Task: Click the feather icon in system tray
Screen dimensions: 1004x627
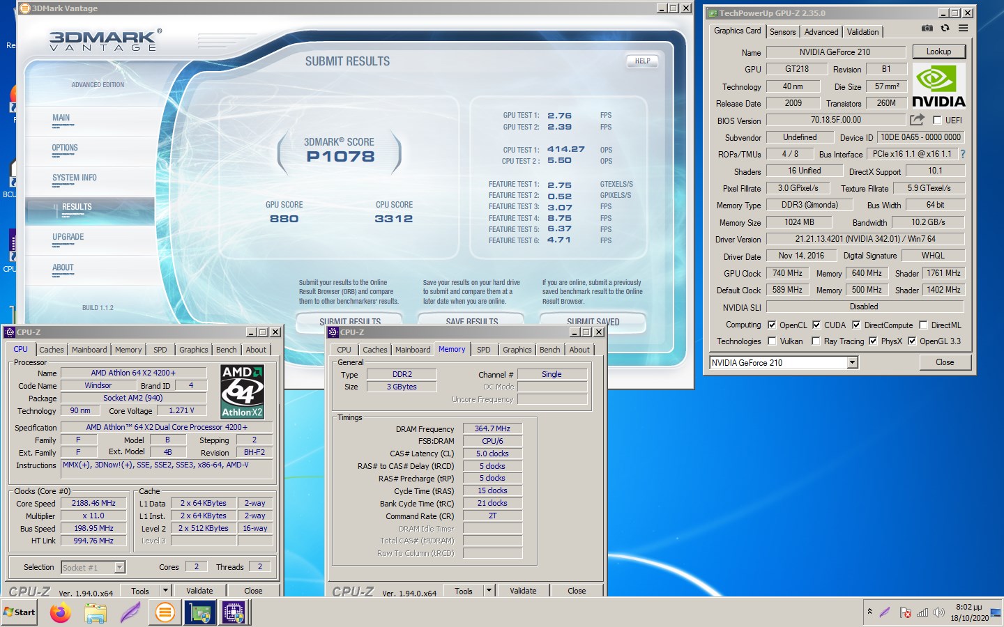Action: (885, 612)
